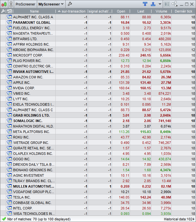Image resolution: width=196 pixels, height=222 pixels.
Task: Open chart icon for AFFIRM HOLDINGS INC.
Action: (9, 44)
